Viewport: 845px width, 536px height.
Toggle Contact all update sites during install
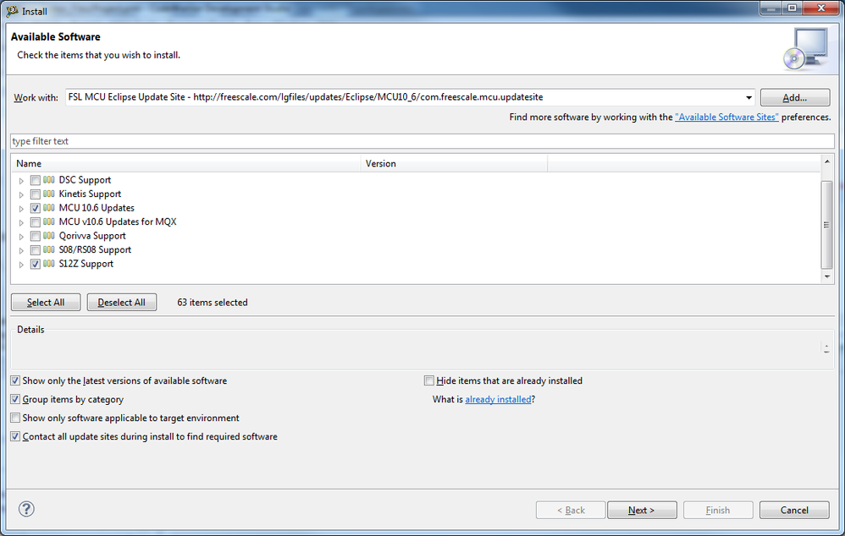(15, 436)
